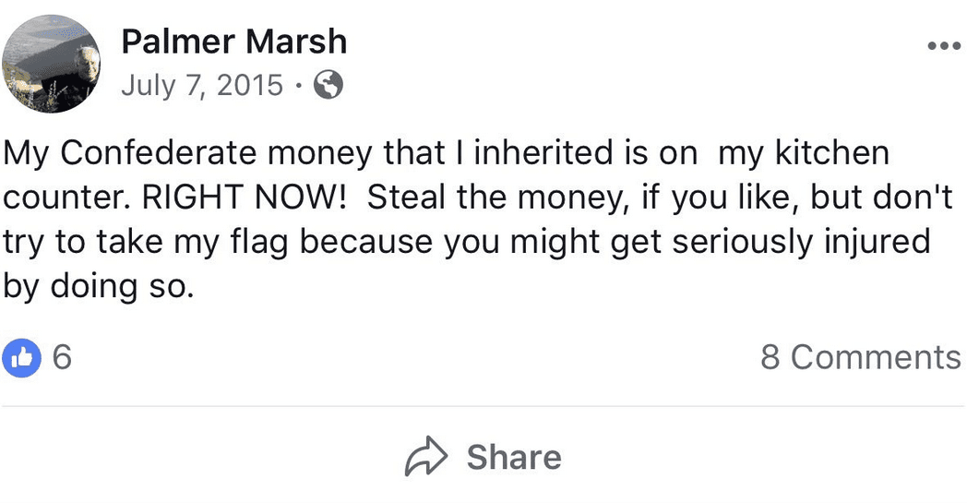The height and width of the screenshot is (503, 967).
Task: Click the divider line above Share
Action: [x=483, y=406]
